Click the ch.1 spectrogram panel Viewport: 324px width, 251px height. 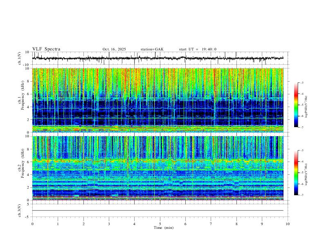tap(157, 100)
